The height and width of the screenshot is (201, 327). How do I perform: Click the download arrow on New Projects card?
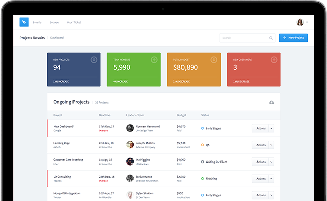(x=94, y=60)
